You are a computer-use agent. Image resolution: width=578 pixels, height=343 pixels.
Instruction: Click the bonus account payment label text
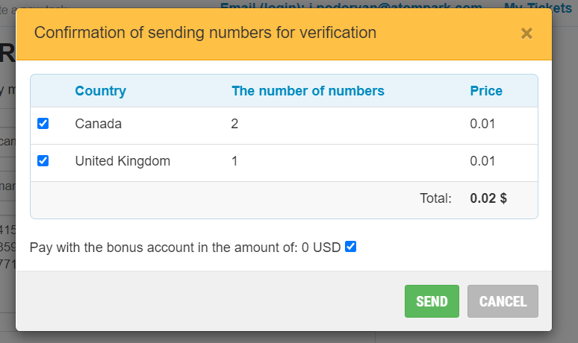click(185, 247)
